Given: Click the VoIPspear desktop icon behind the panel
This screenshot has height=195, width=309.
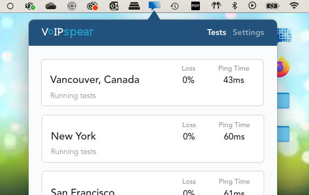Looking at the screenshot, I should (284, 35).
